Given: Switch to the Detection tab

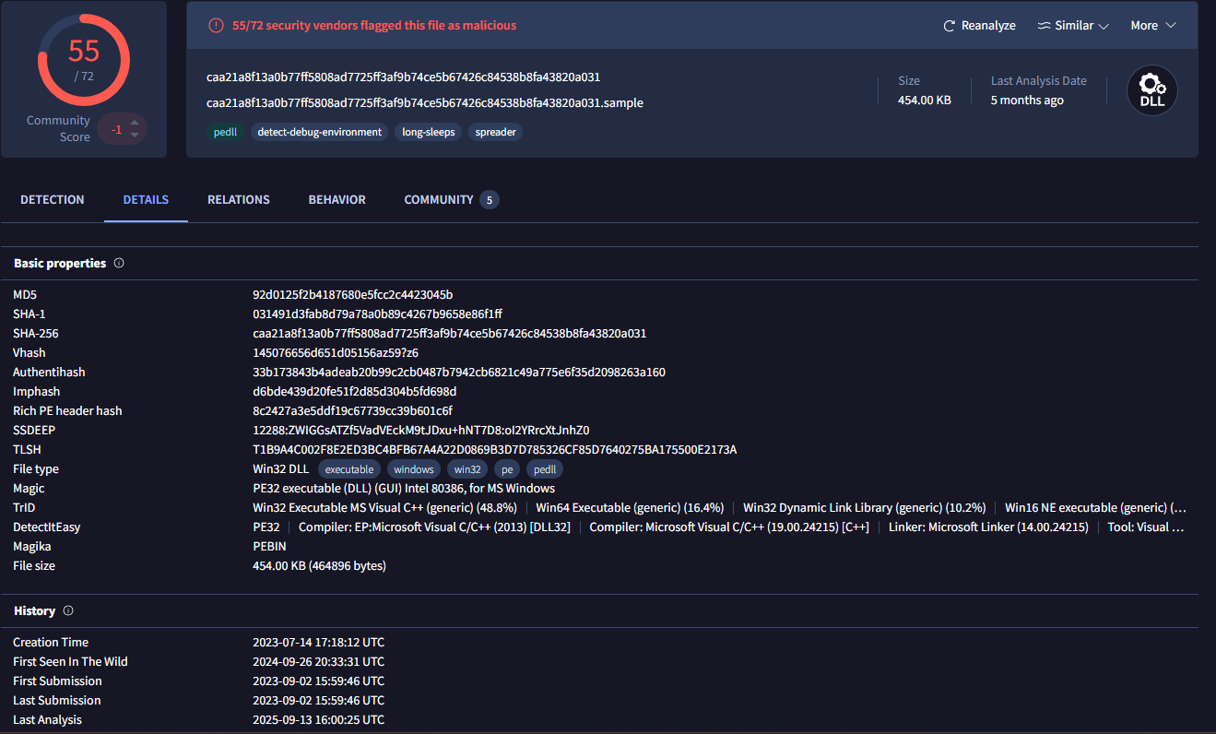Looking at the screenshot, I should [53, 199].
